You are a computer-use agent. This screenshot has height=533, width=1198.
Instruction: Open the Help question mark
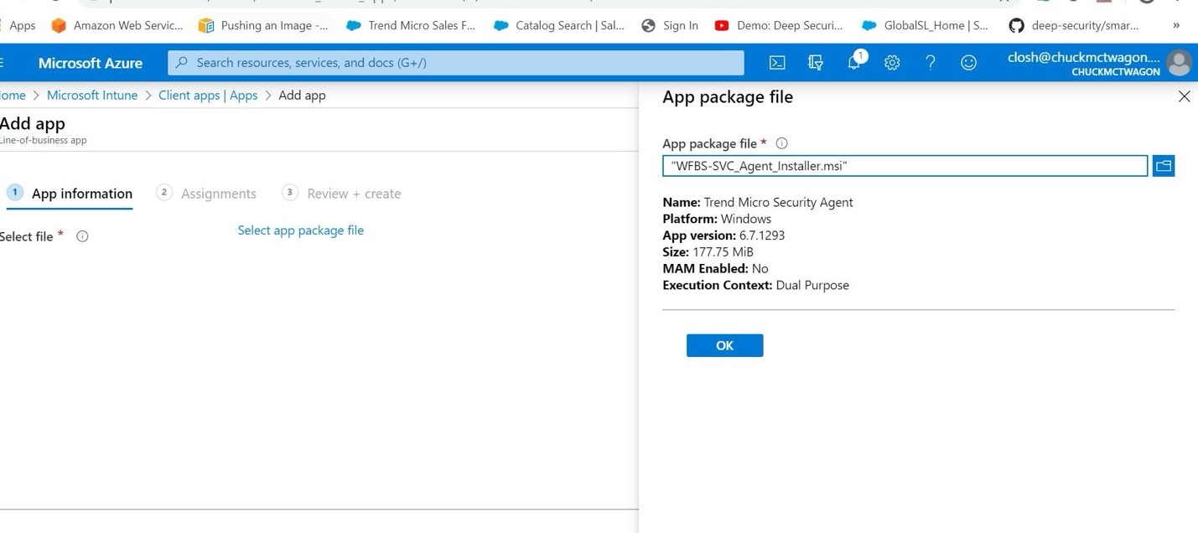(930, 63)
